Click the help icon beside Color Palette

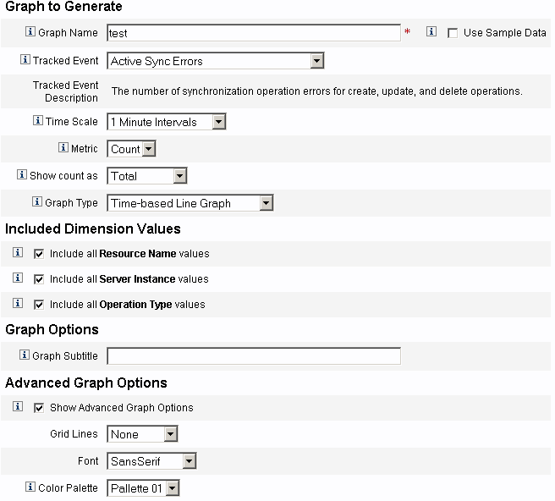coord(30,487)
